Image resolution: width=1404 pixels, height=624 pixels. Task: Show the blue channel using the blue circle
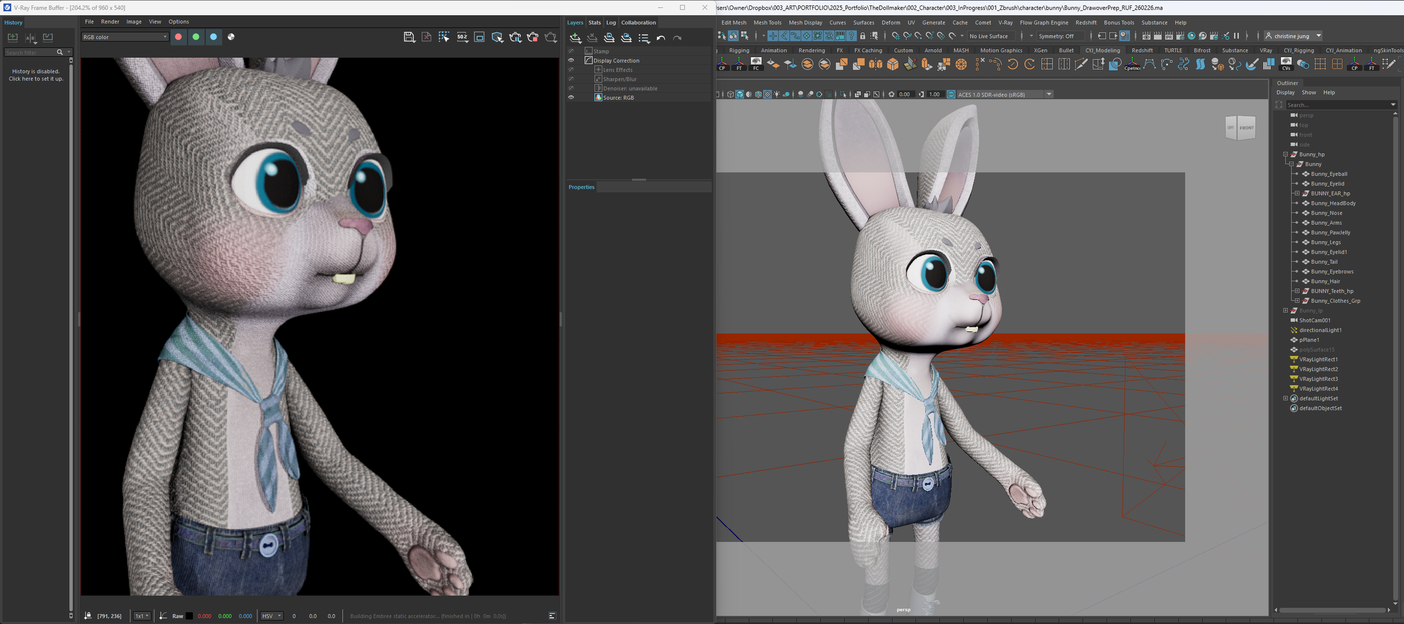pyautogui.click(x=213, y=37)
